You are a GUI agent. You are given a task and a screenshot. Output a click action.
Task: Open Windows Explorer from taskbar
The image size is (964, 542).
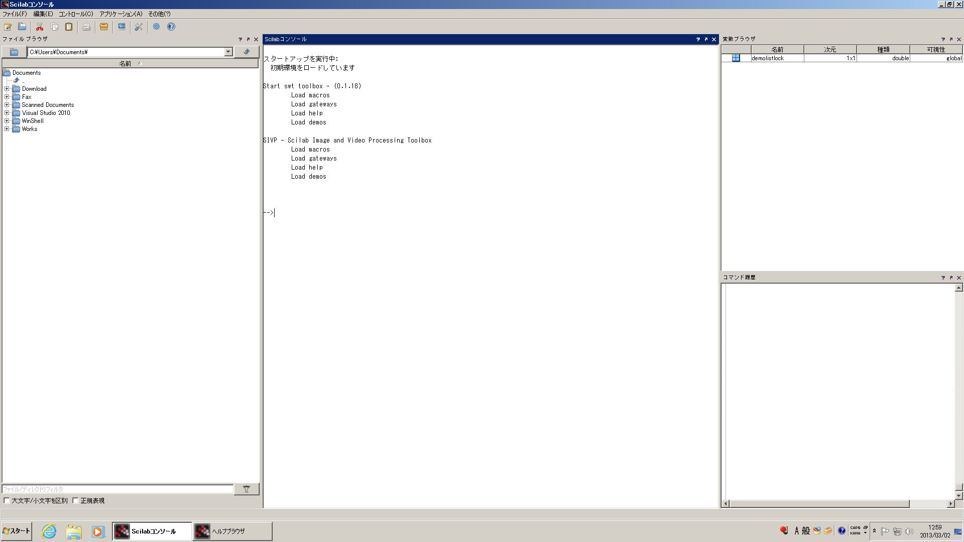coord(74,531)
